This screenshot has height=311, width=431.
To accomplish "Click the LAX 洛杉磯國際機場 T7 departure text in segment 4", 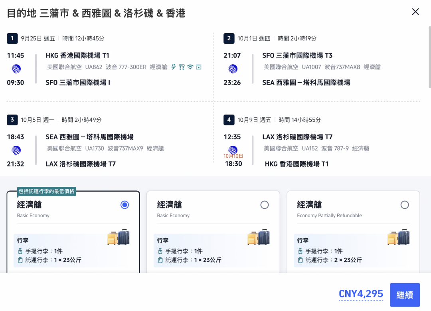I will click(x=297, y=137).
